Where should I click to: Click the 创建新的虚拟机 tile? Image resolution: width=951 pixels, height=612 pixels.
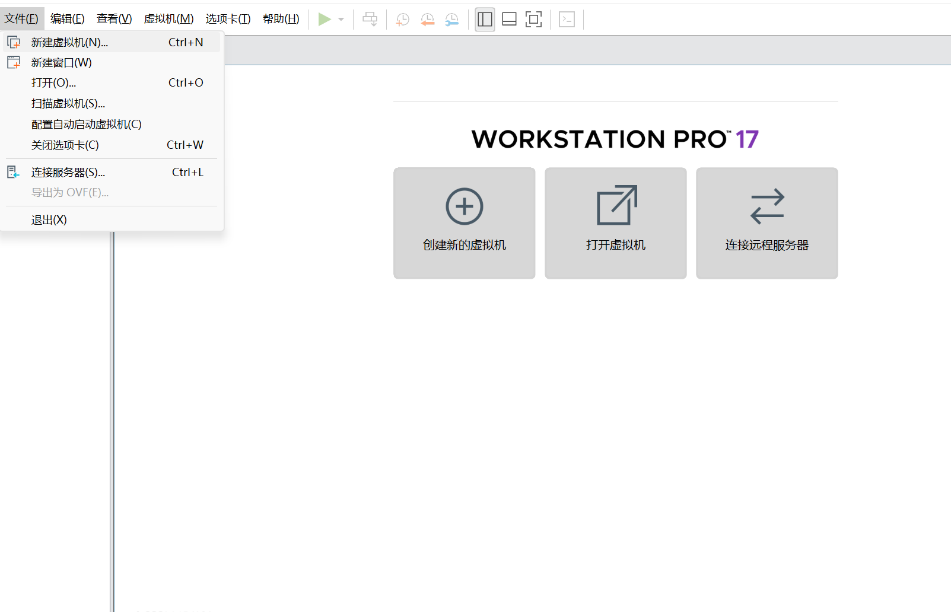click(465, 223)
